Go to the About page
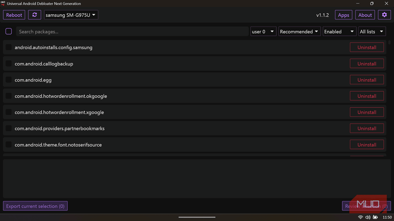394x221 pixels. pyautogui.click(x=365, y=15)
